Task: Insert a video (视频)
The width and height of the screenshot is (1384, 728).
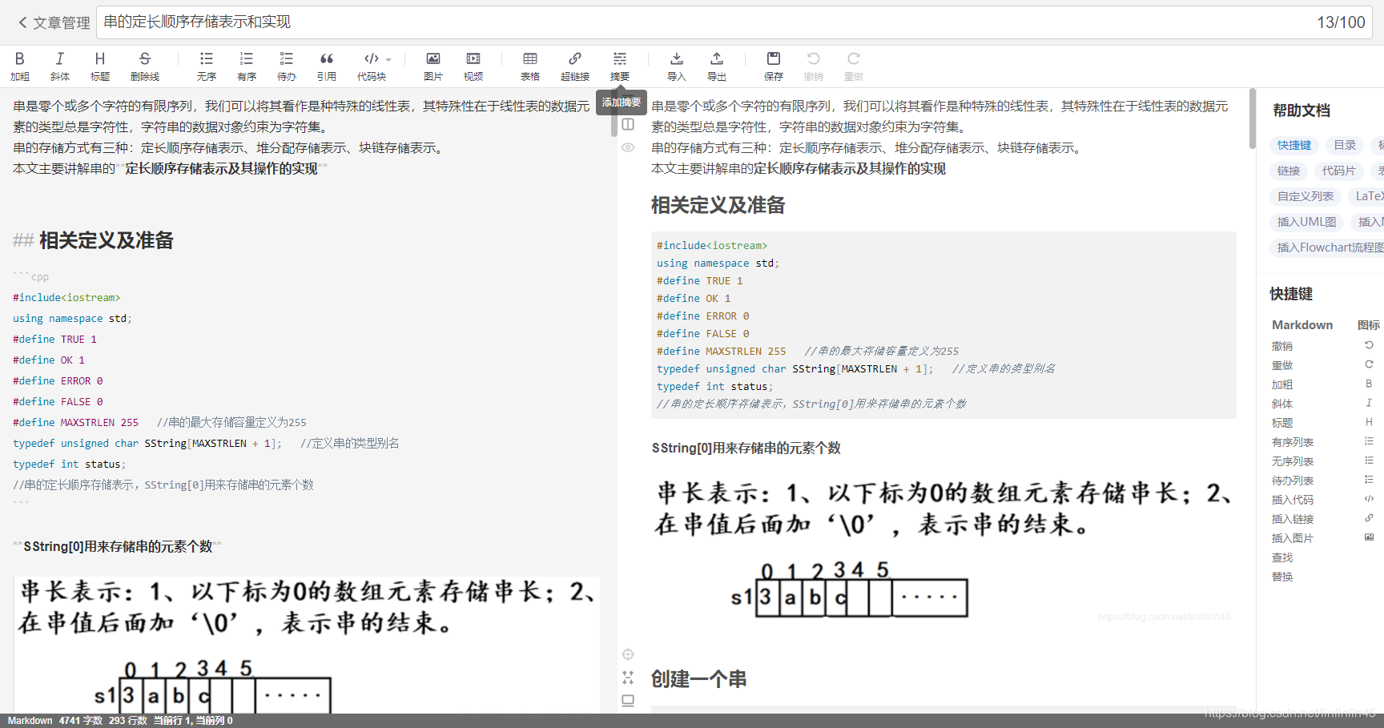Action: [x=473, y=66]
